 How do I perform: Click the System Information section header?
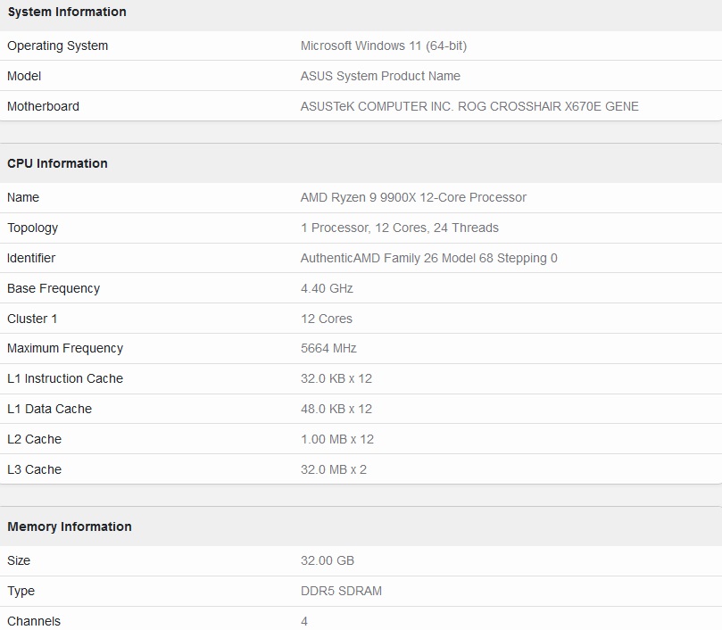pos(67,12)
